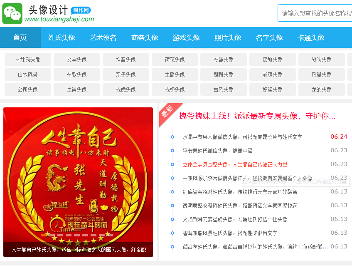Open article 水晶平安果人像微信头像

pos(242,137)
